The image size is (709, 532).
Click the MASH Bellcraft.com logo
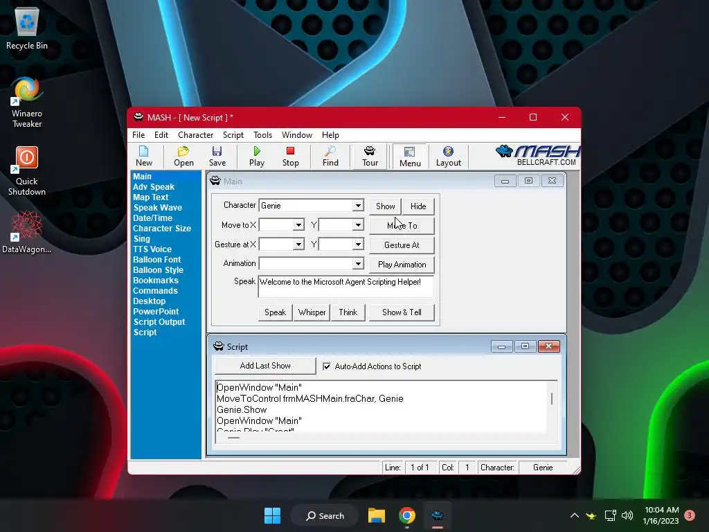pyautogui.click(x=537, y=155)
